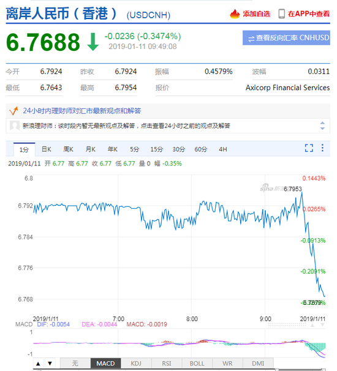Switch to the 60分 chart tab

click(200, 149)
